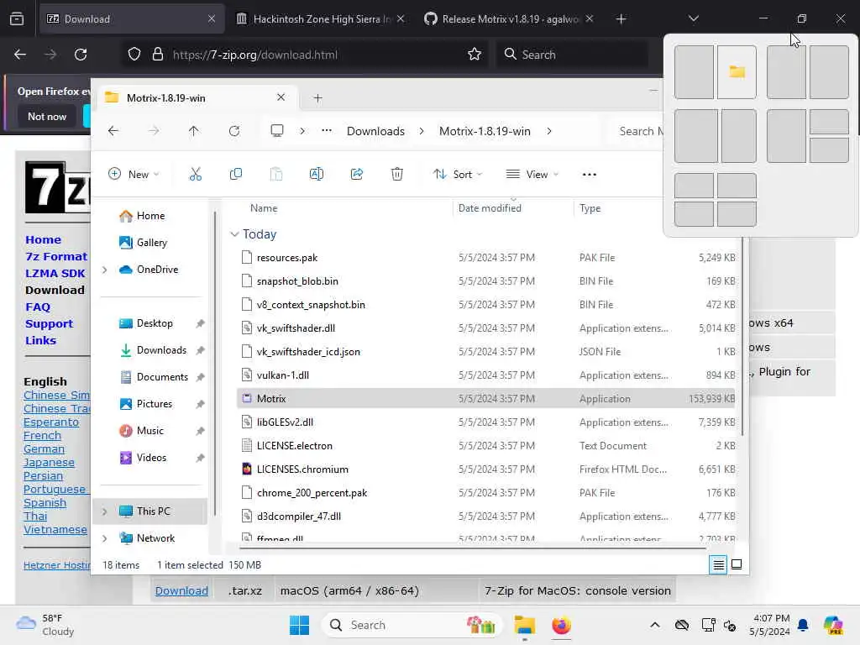This screenshot has width=860, height=645.
Task: Sort files by the Name column header
Action: (264, 208)
